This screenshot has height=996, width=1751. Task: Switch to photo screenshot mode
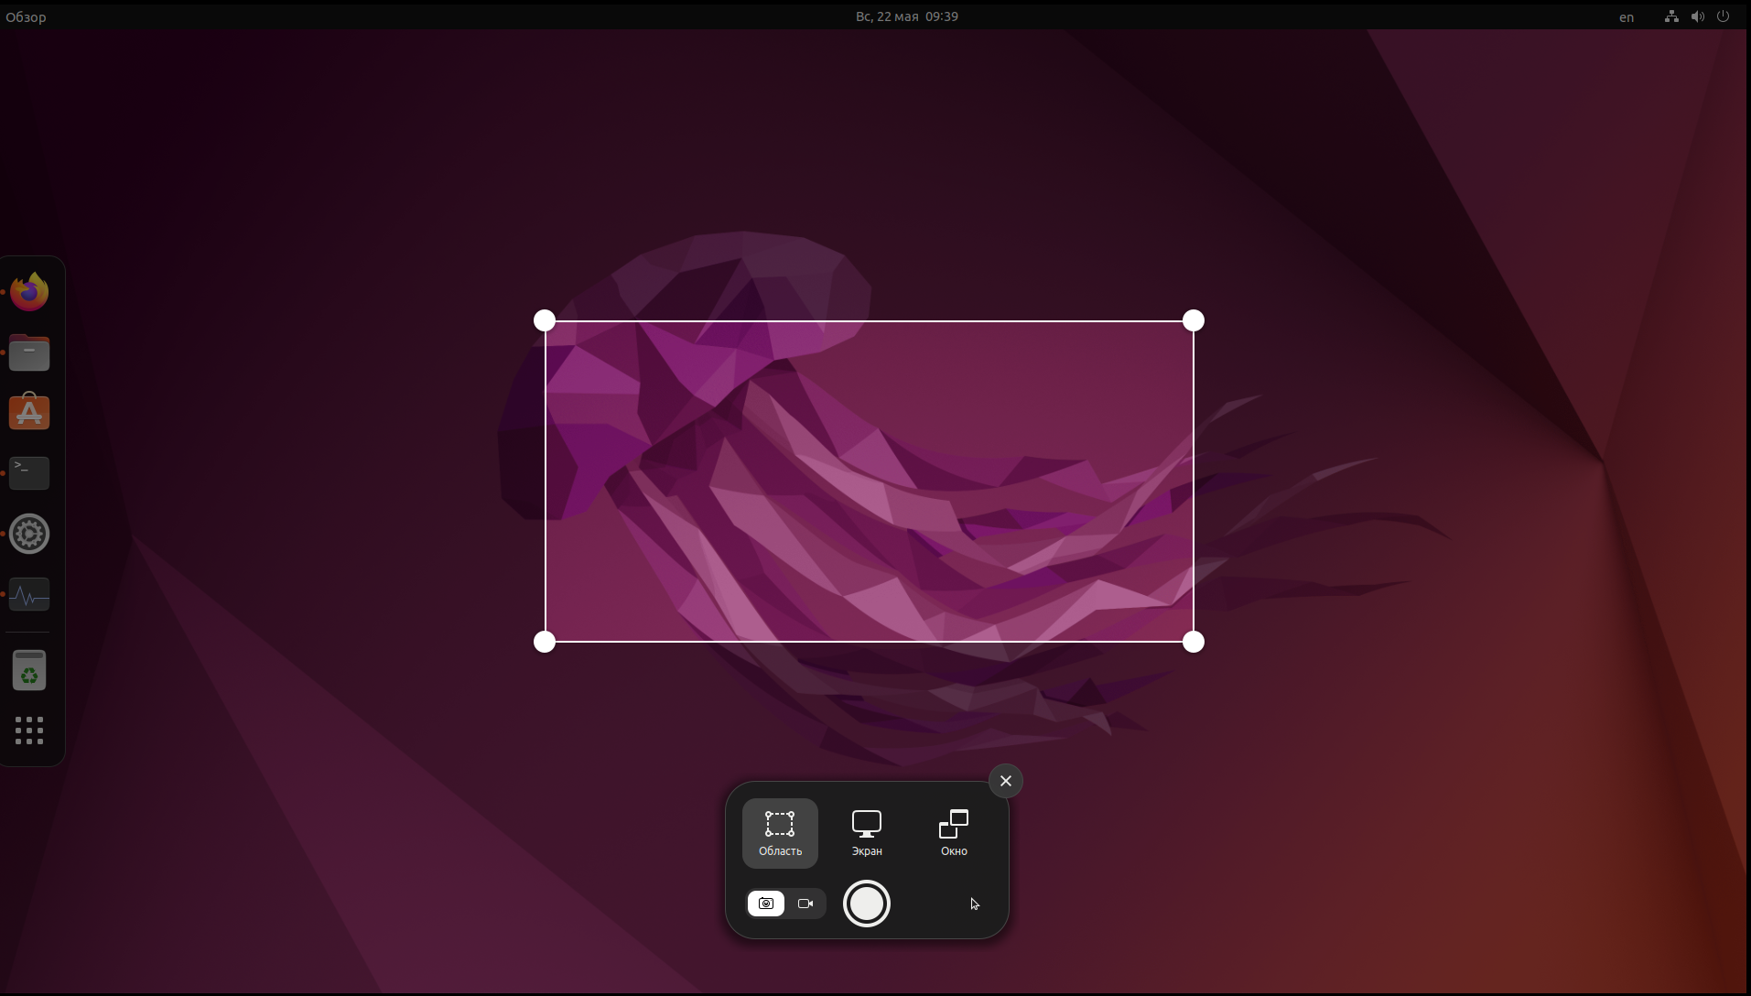point(766,904)
